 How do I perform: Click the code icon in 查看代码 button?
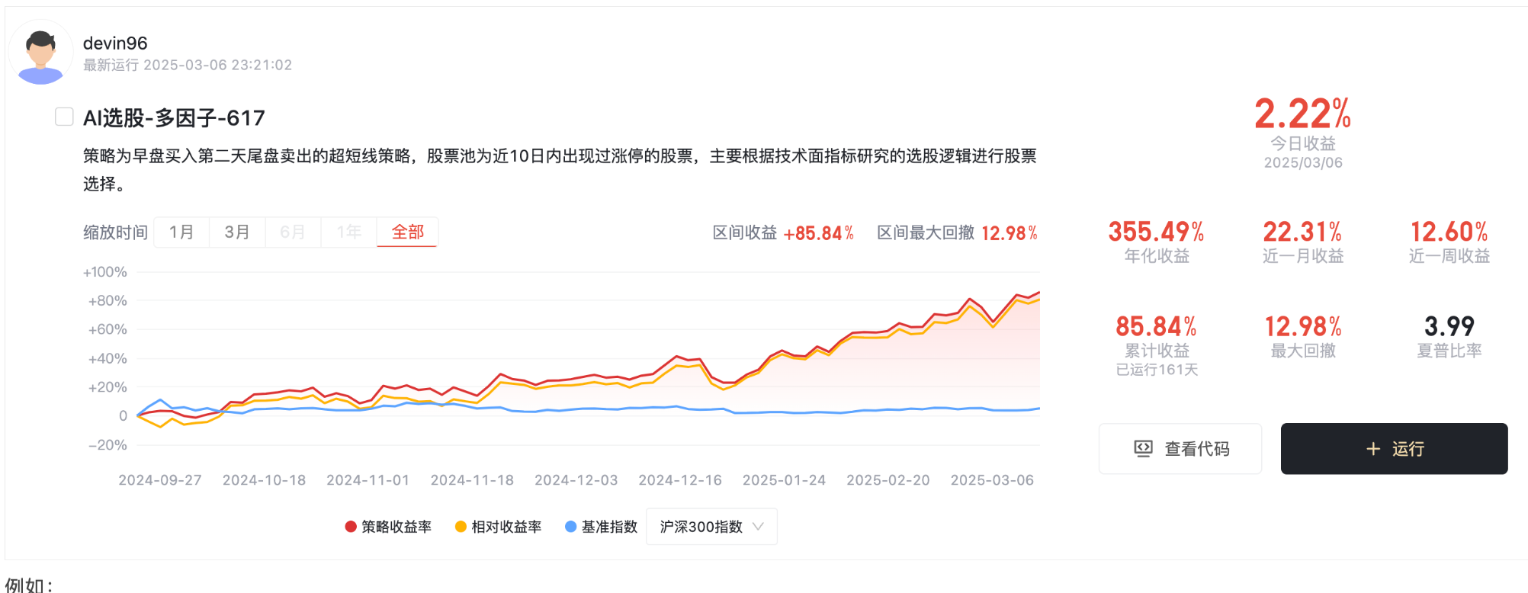point(1143,449)
